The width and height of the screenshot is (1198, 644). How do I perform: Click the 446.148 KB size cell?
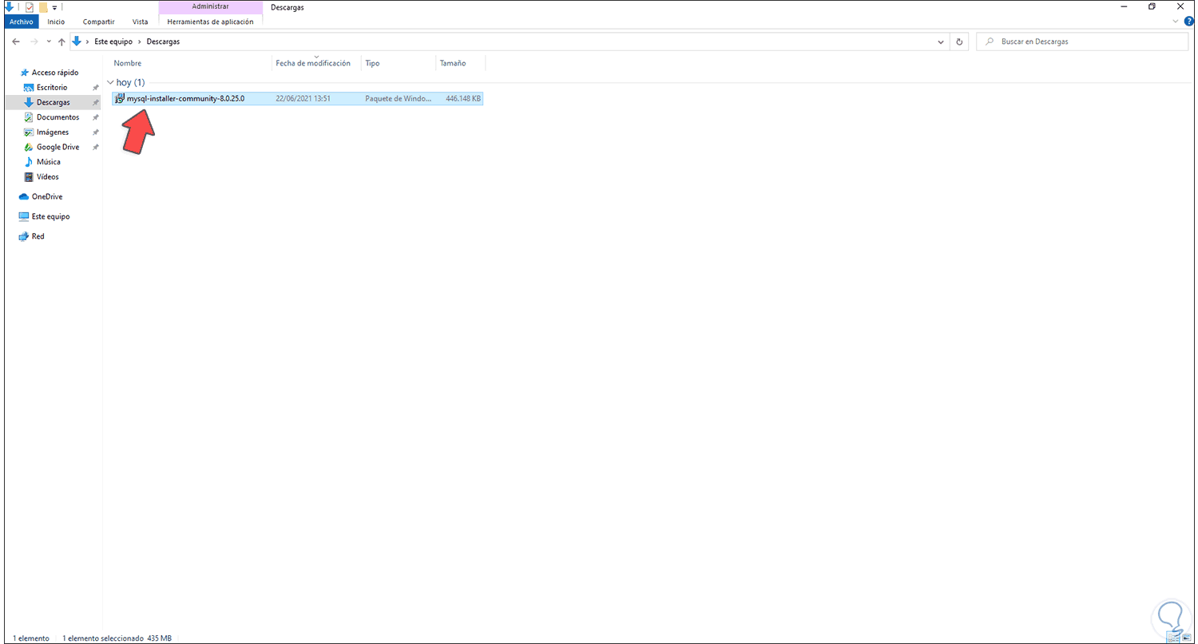(463, 98)
